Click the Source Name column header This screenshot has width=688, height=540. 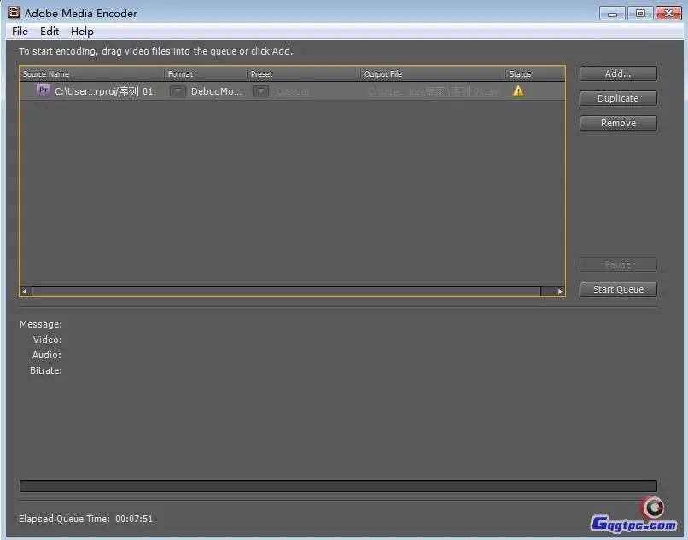(x=91, y=73)
